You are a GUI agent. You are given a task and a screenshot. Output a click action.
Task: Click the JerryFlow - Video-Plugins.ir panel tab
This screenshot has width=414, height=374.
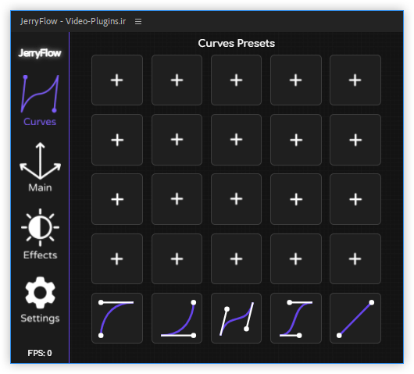[73, 21]
